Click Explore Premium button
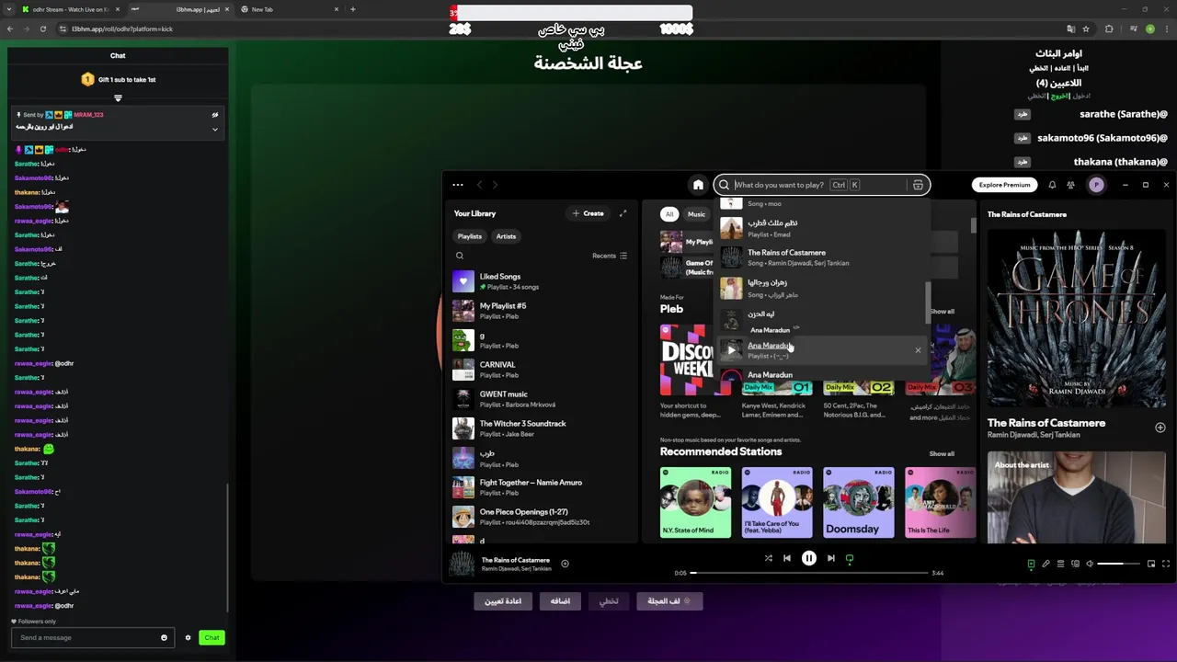Viewport: 1177px width, 662px height. click(1004, 185)
